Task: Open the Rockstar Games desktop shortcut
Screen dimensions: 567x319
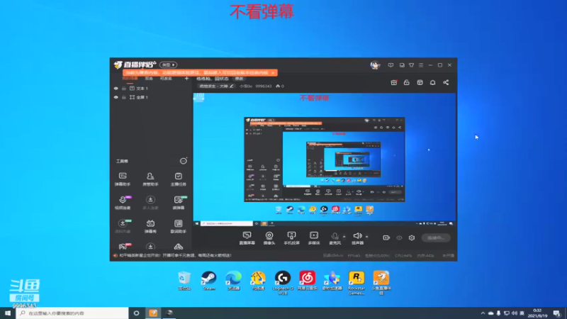Action: pos(357,283)
